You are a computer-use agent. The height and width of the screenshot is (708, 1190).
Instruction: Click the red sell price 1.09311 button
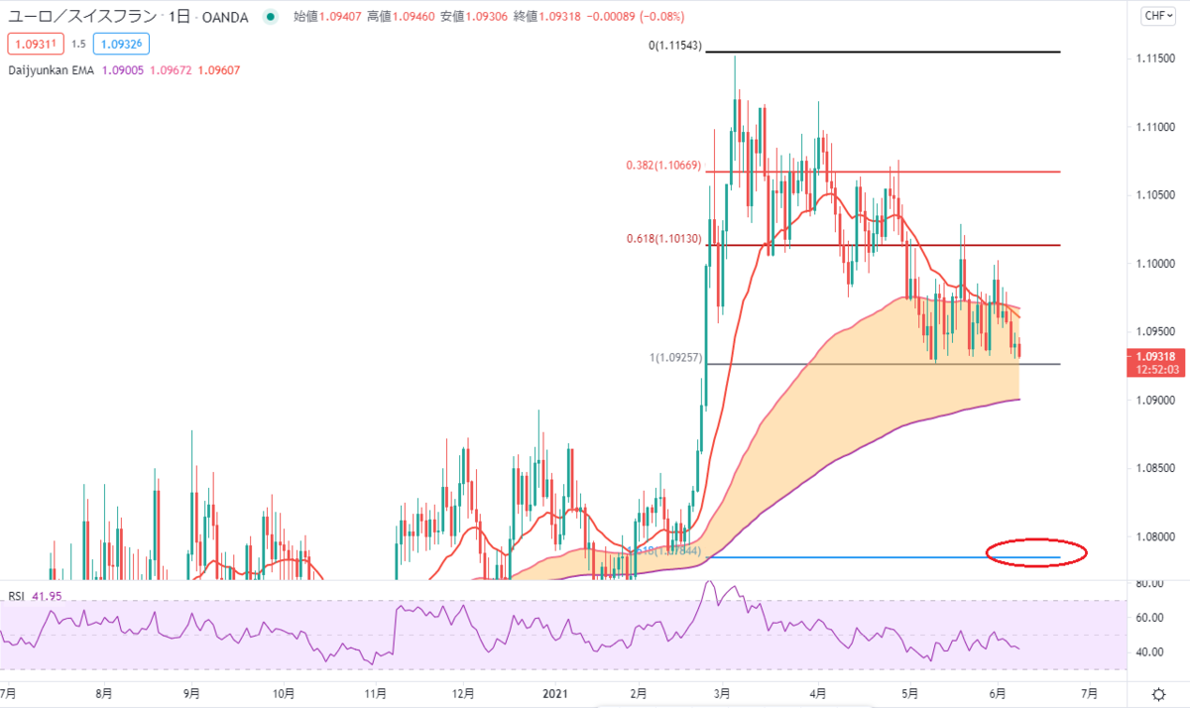pyautogui.click(x=34, y=44)
